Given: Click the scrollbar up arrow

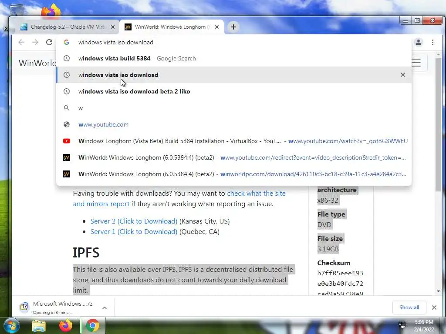Looking at the screenshot, I should (438, 54).
